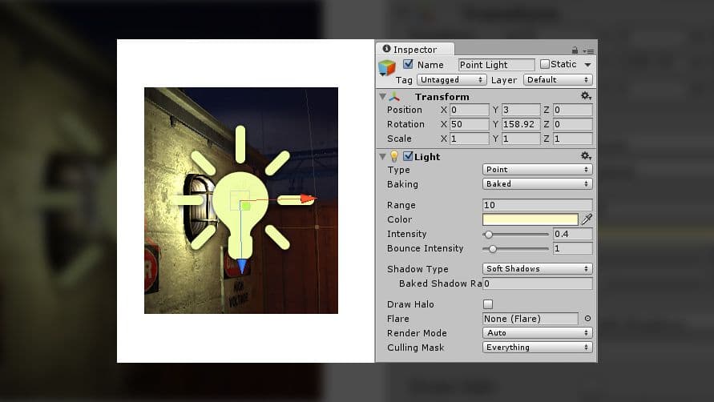Open the Render Mode dropdown
The image size is (714, 402).
(538, 333)
